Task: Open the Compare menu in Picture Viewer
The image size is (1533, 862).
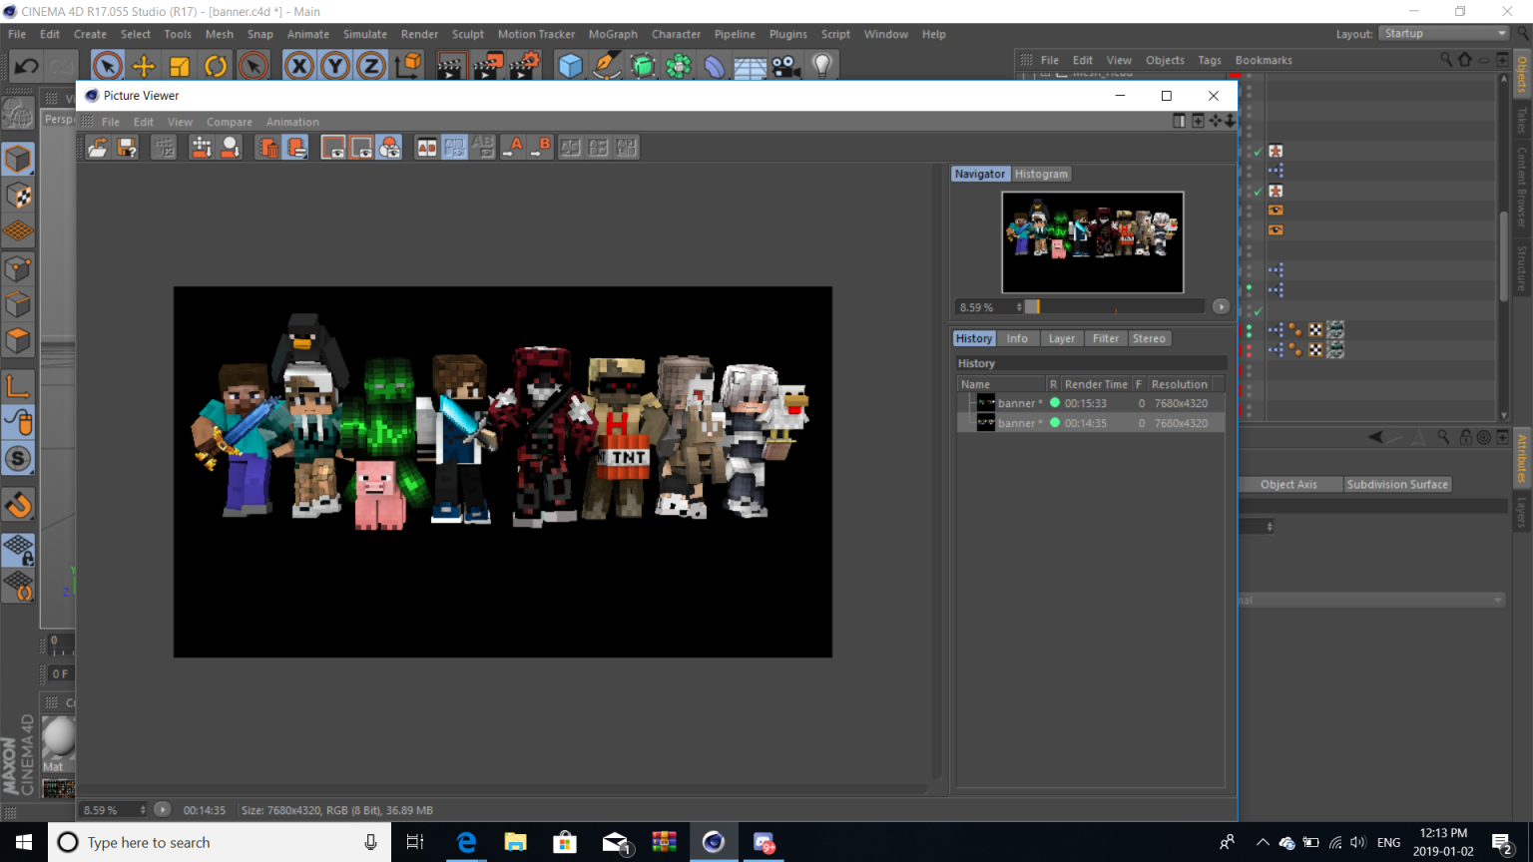Action: 230,122
